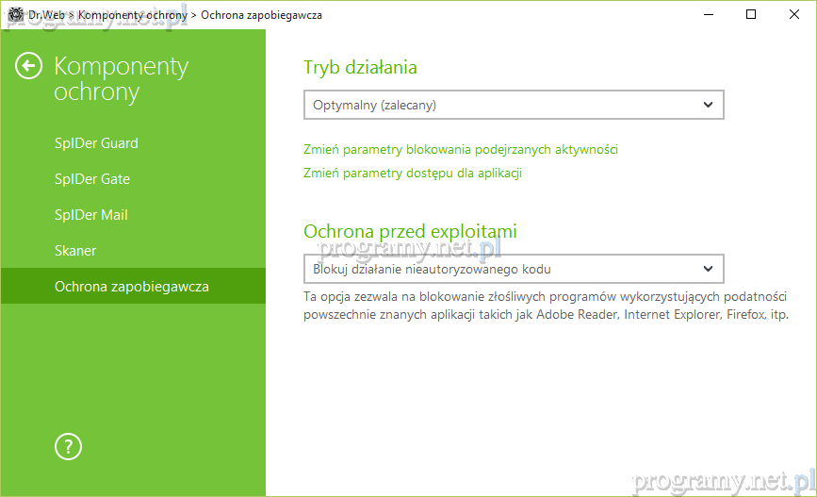Image resolution: width=817 pixels, height=497 pixels.
Task: Minimize the Dr.Web window
Action: click(708, 15)
